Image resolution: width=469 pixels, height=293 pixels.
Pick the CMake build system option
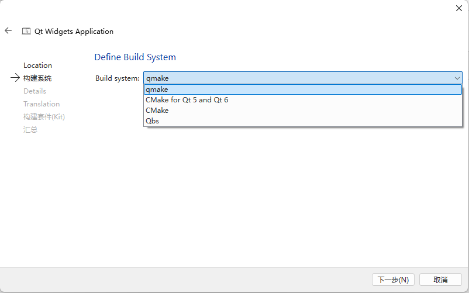pos(303,111)
